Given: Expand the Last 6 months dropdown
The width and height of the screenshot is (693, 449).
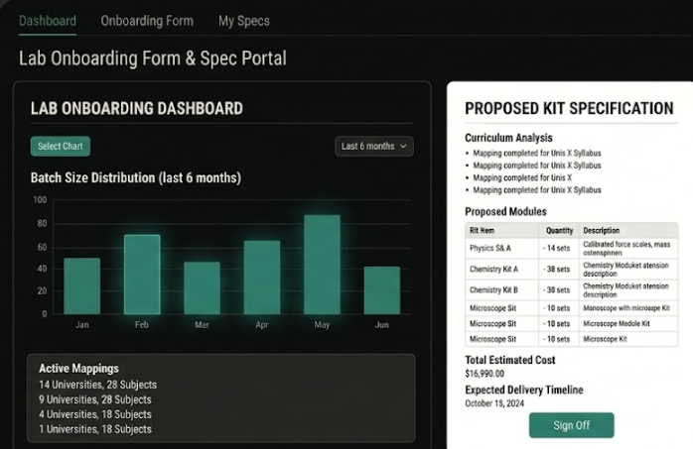Looking at the screenshot, I should click(374, 147).
